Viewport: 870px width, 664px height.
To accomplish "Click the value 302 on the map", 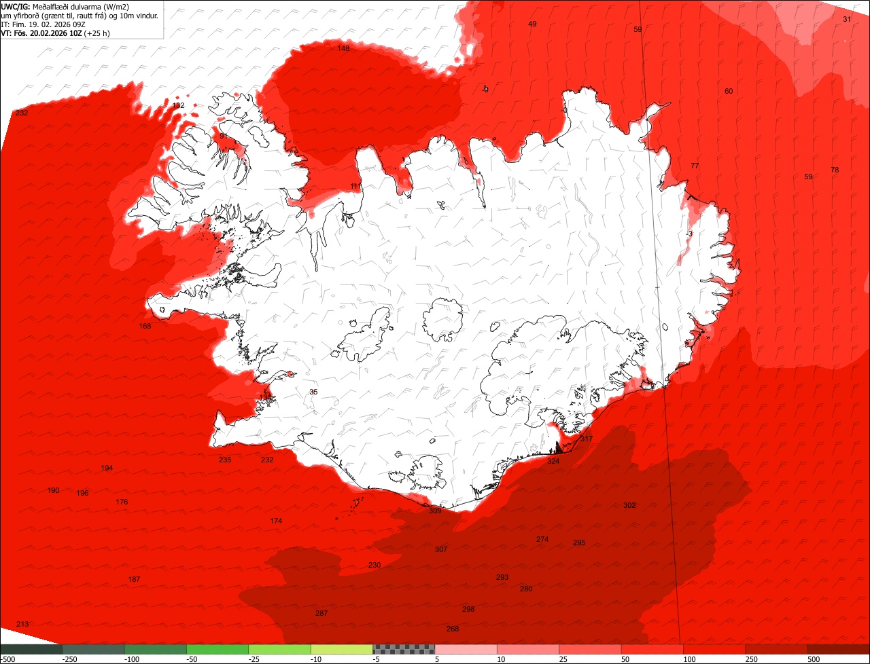I will [629, 505].
